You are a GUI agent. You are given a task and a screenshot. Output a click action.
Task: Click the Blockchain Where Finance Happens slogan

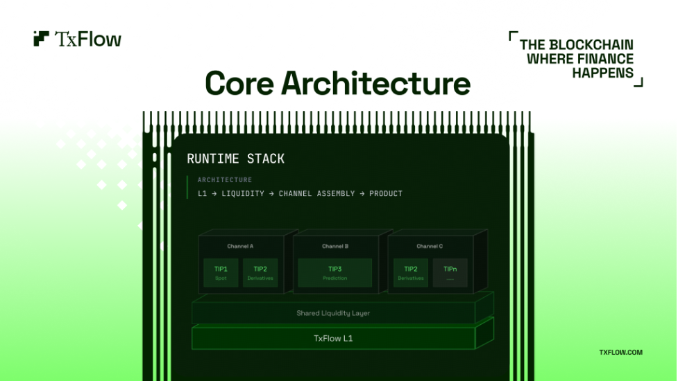577,59
